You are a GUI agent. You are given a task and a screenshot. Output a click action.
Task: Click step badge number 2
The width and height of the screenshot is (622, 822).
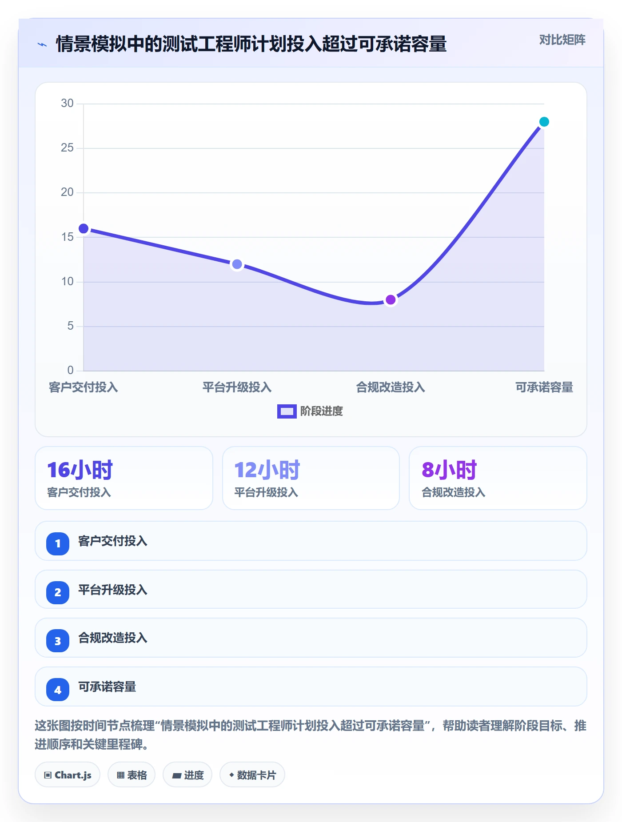[58, 592]
